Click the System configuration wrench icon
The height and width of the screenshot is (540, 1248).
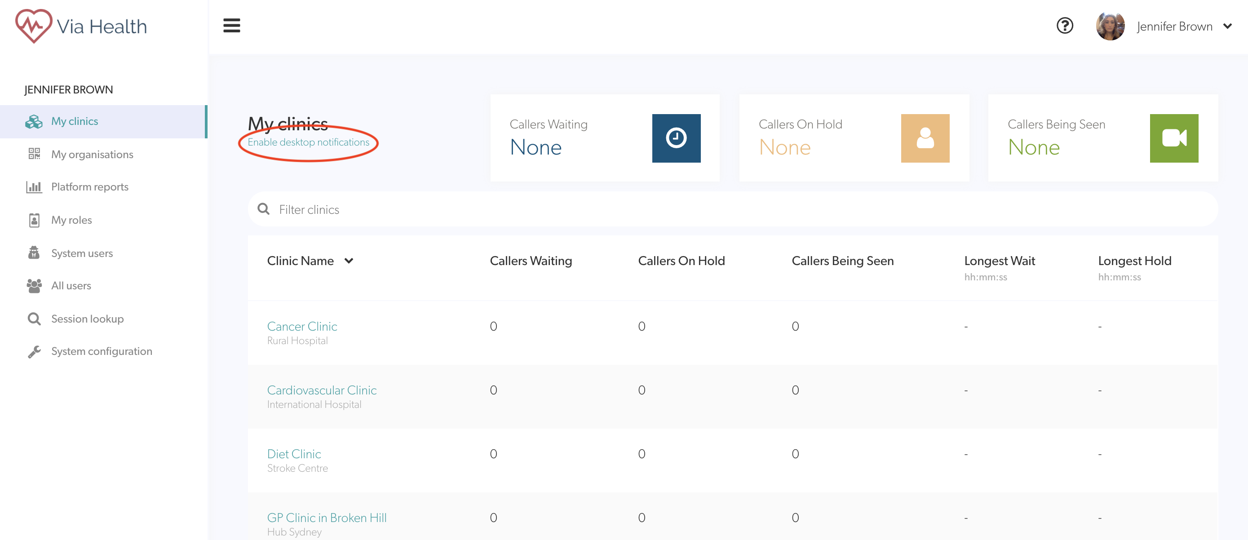pyautogui.click(x=34, y=352)
